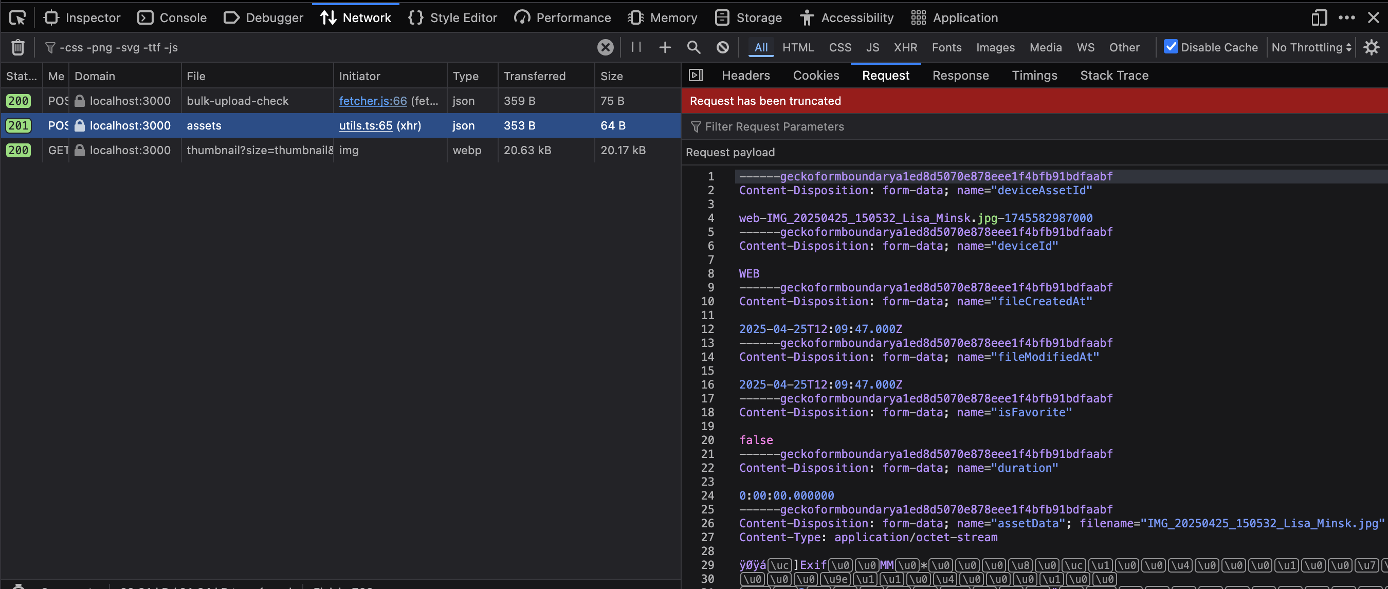Toggle Disable Cache checkbox
1388x589 pixels.
coord(1171,47)
